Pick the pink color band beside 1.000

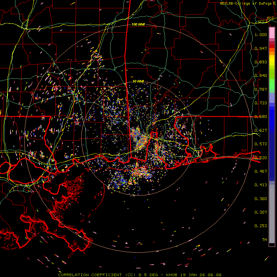272,33
